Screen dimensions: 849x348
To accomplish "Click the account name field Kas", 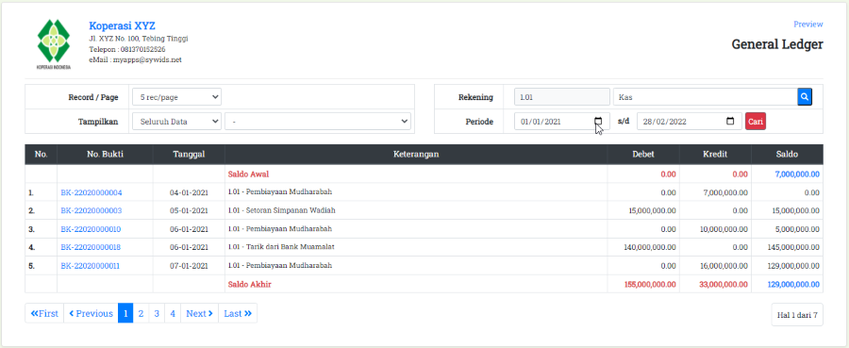I will click(x=705, y=97).
